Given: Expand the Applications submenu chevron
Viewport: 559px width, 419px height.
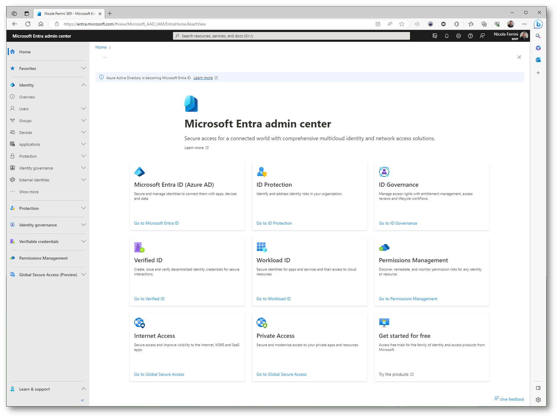Looking at the screenshot, I should pos(83,144).
